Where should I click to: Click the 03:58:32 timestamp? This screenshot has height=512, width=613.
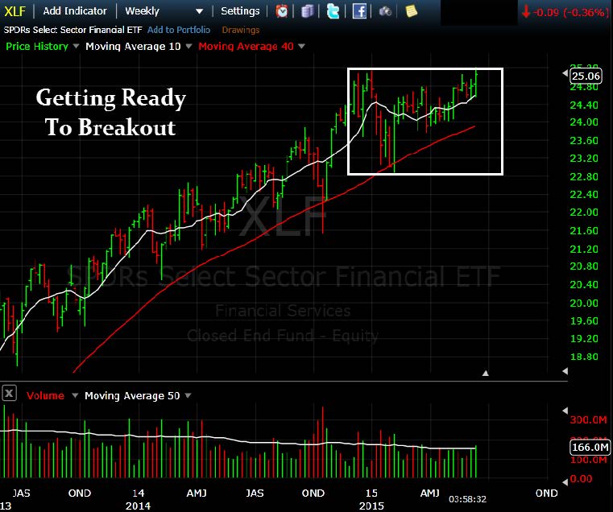467,499
